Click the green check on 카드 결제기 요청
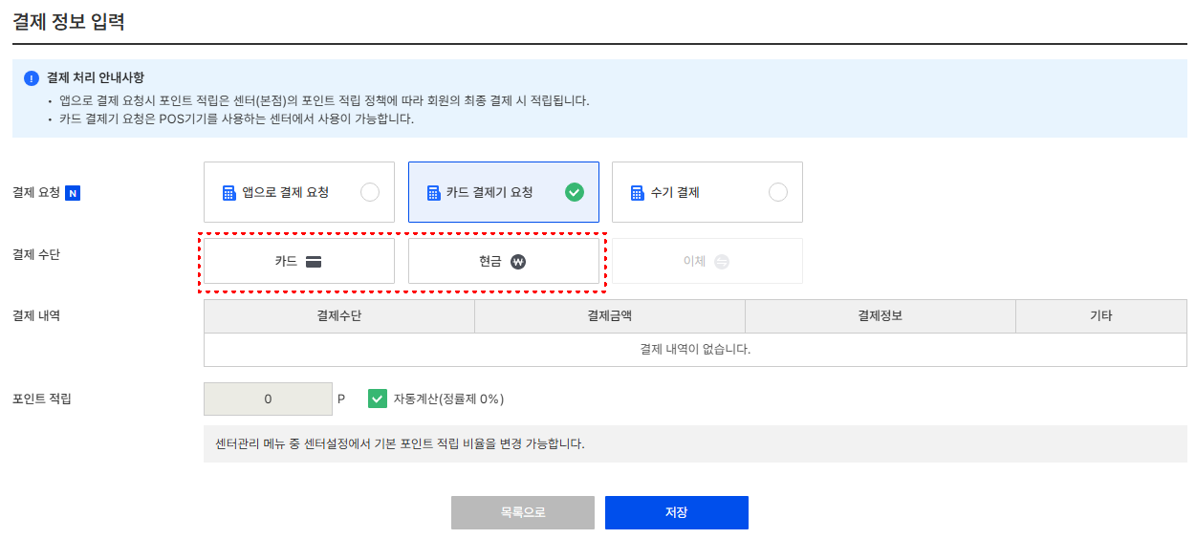This screenshot has height=539, width=1196. point(574,192)
